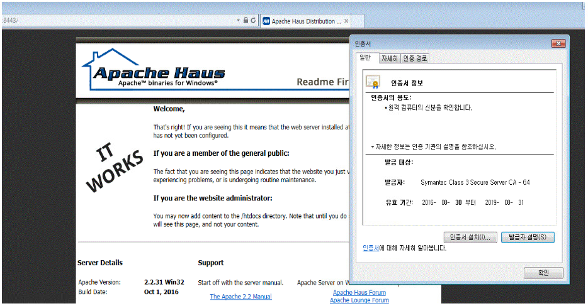The height and width of the screenshot is (306, 588).
Task: Open the 인증서 help link
Action: (x=371, y=248)
